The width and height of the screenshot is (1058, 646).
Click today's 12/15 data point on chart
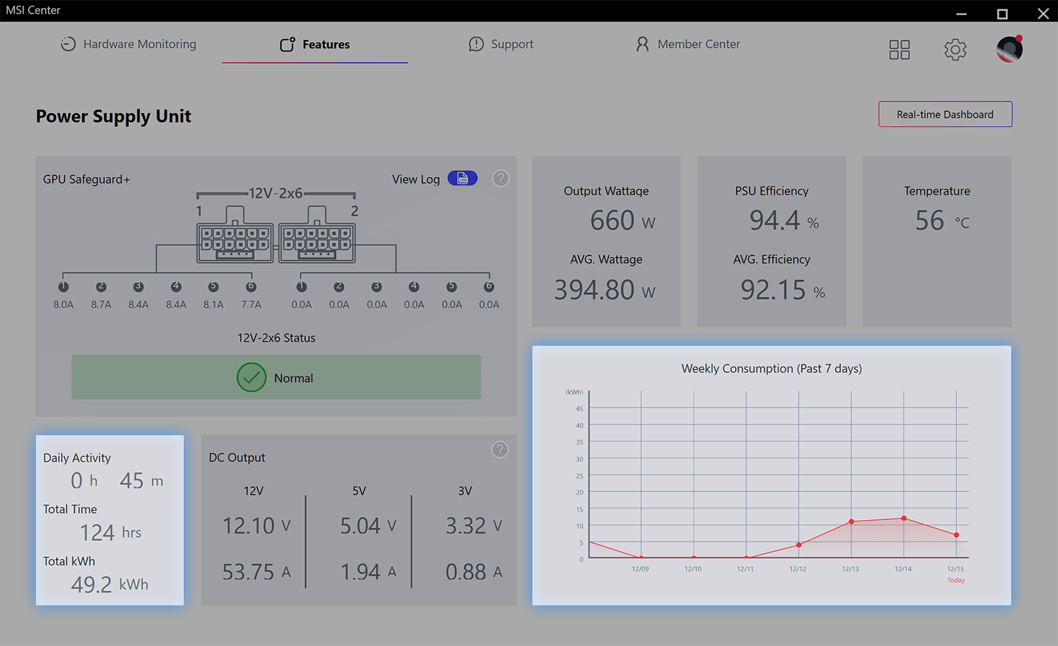tap(956, 535)
